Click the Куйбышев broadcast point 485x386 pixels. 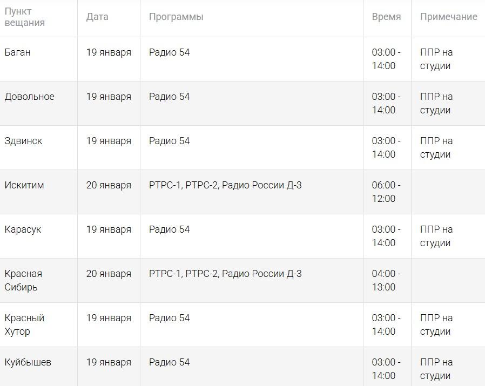[28, 362]
